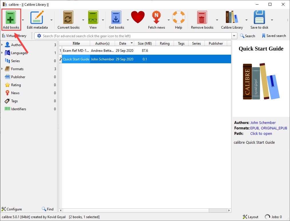Click Save to disk floppy icon
Image resolution: width=290 pixels, height=221 pixels.
click(x=259, y=17)
